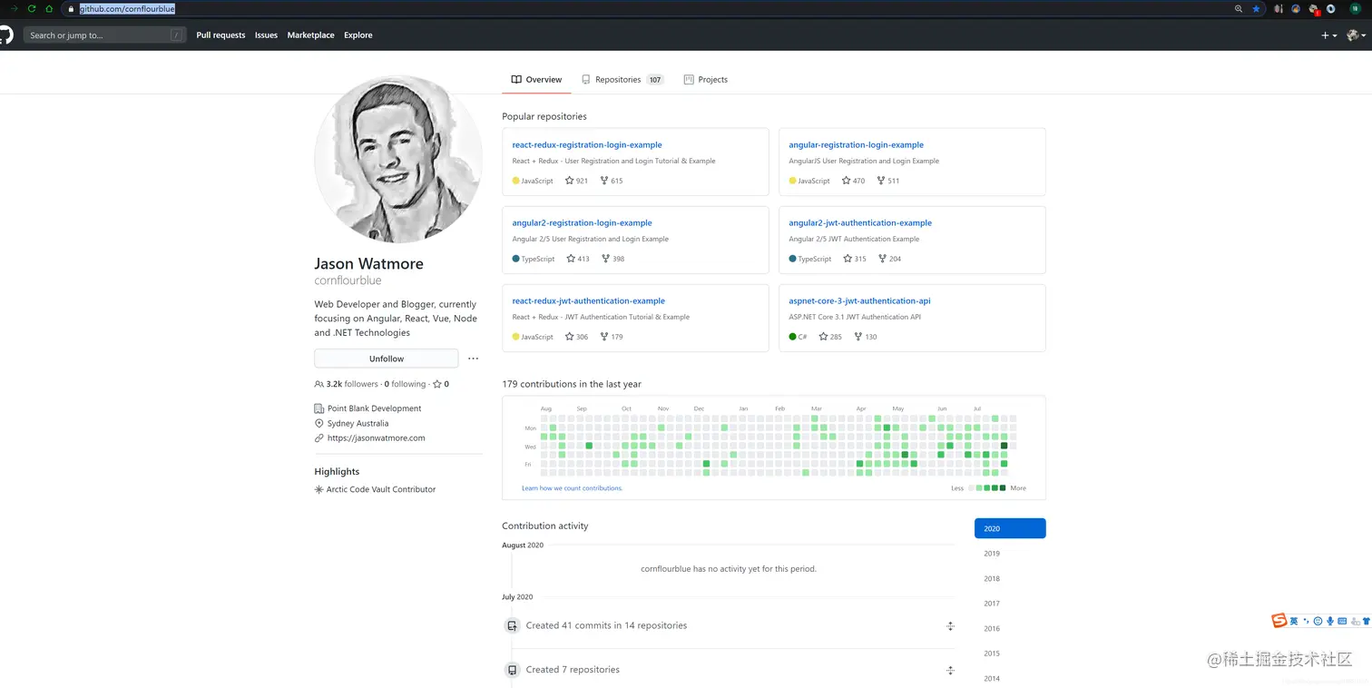Bookmark this page with star icon

pyautogui.click(x=1256, y=8)
